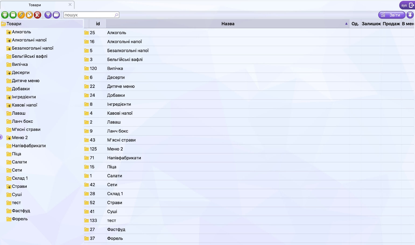Open the purple funnel filter icon

48,15
